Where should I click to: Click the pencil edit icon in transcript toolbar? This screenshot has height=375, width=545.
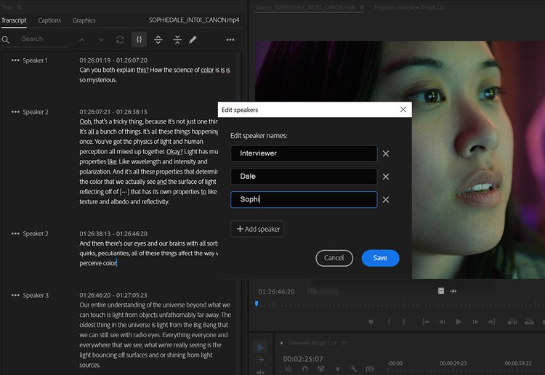click(193, 39)
